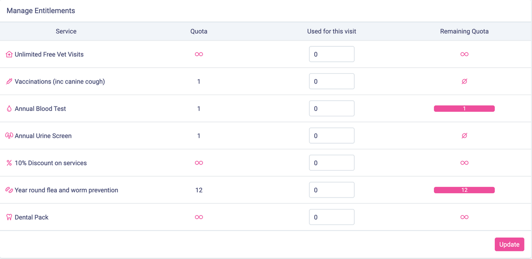Click the used field for Dental Pack

[332, 217]
